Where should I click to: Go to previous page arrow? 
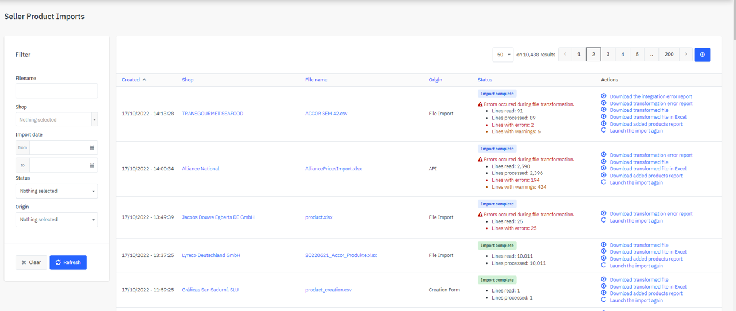click(x=565, y=55)
